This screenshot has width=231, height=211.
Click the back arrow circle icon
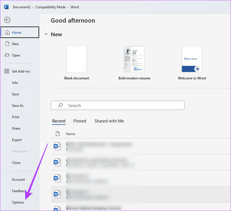tap(7, 20)
